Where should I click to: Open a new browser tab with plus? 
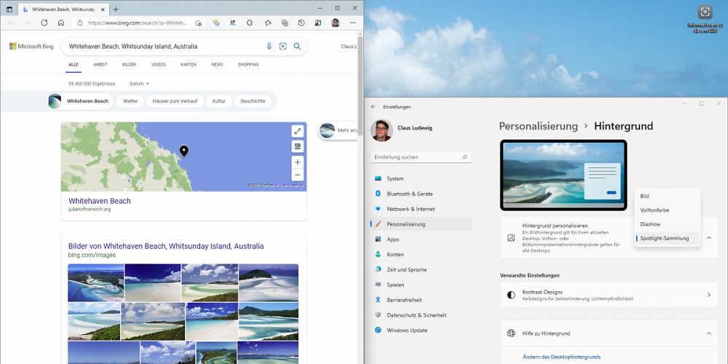tap(116, 9)
